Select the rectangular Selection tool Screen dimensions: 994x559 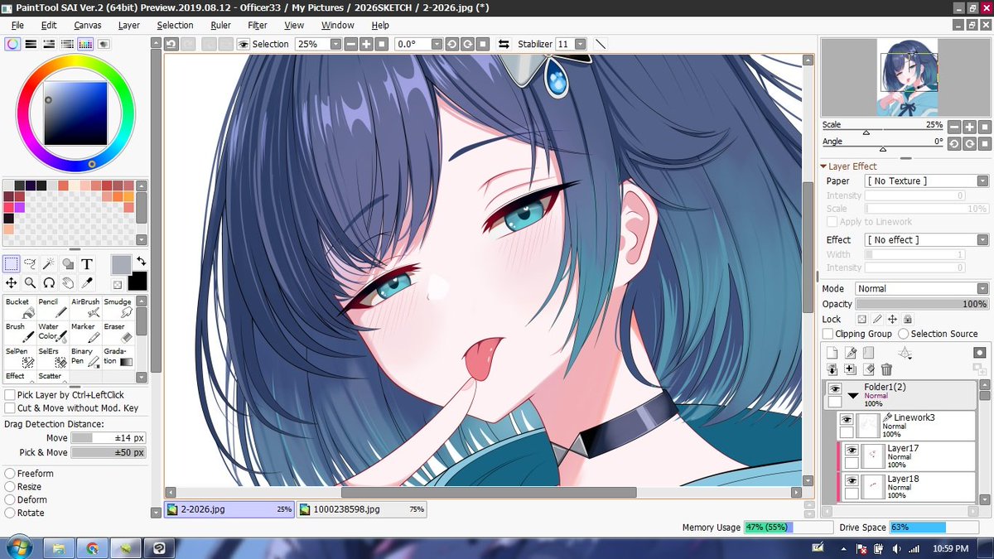[12, 264]
